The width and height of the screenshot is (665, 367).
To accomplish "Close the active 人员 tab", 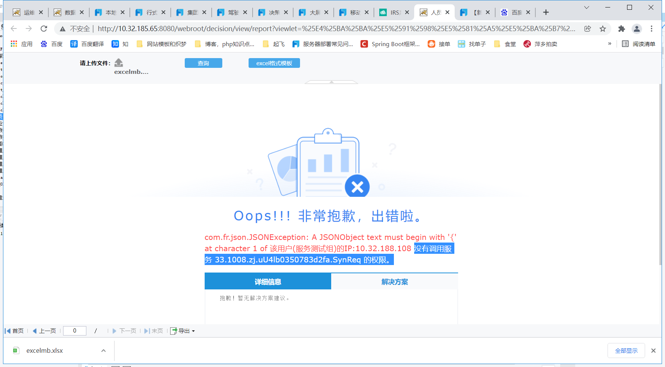I will [448, 12].
